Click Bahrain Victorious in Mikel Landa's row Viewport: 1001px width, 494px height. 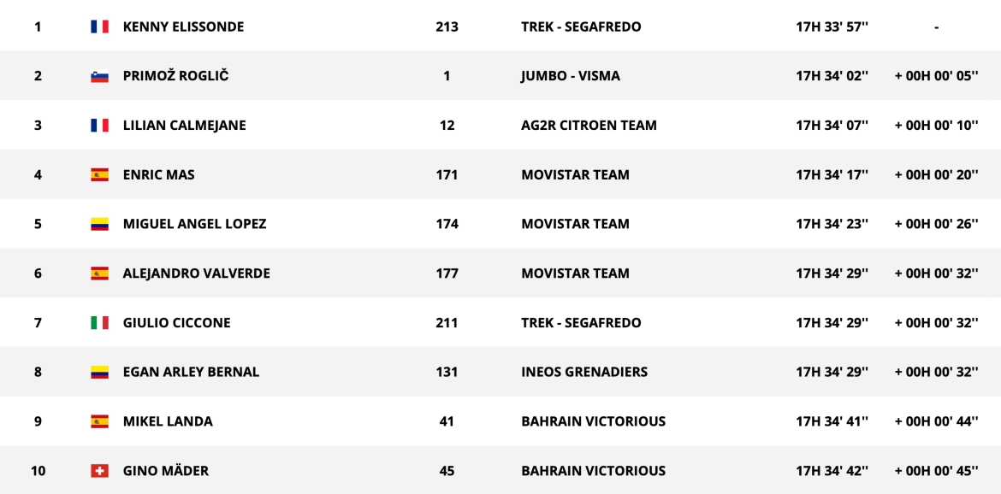point(593,421)
